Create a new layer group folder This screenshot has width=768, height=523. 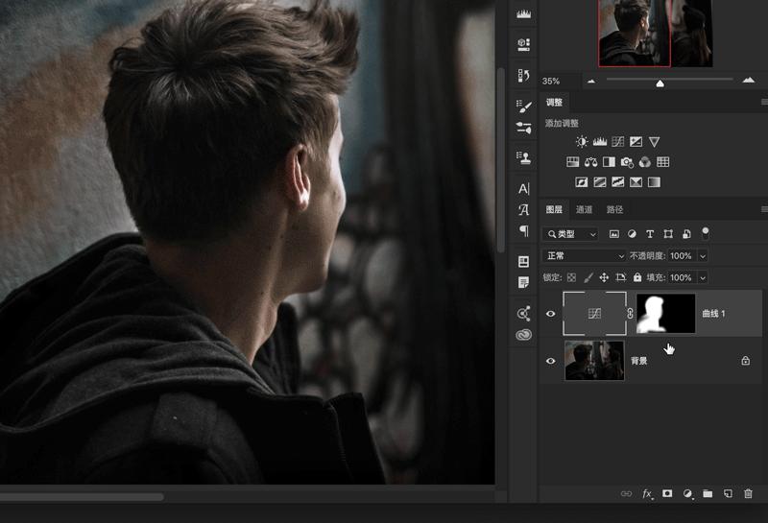pyautogui.click(x=708, y=493)
